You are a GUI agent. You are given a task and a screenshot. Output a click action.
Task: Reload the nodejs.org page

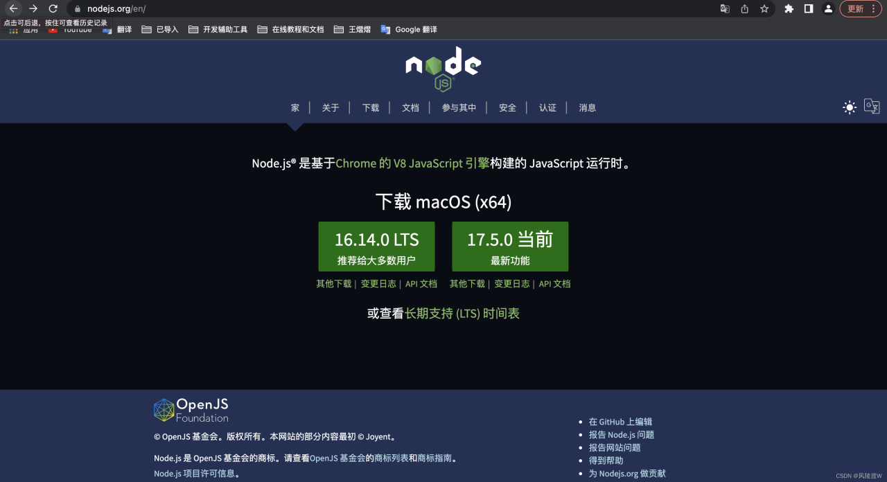[53, 8]
